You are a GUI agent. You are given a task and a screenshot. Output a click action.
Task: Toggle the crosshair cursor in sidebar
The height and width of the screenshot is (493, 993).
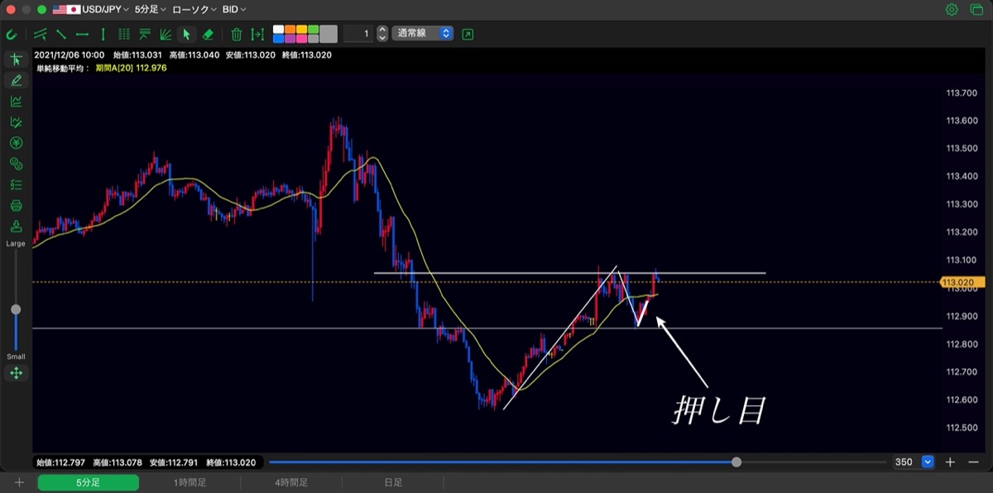coord(16,60)
